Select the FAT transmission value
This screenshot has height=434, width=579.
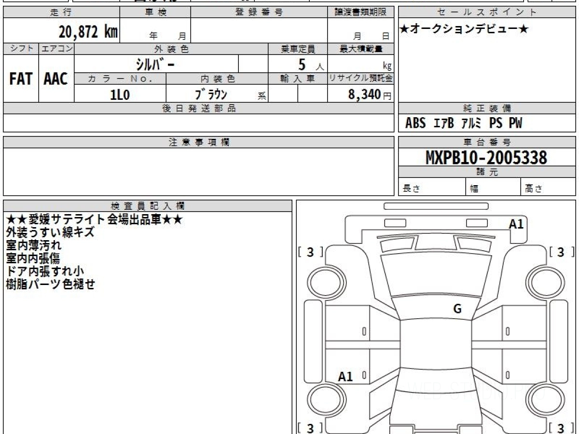pos(21,79)
